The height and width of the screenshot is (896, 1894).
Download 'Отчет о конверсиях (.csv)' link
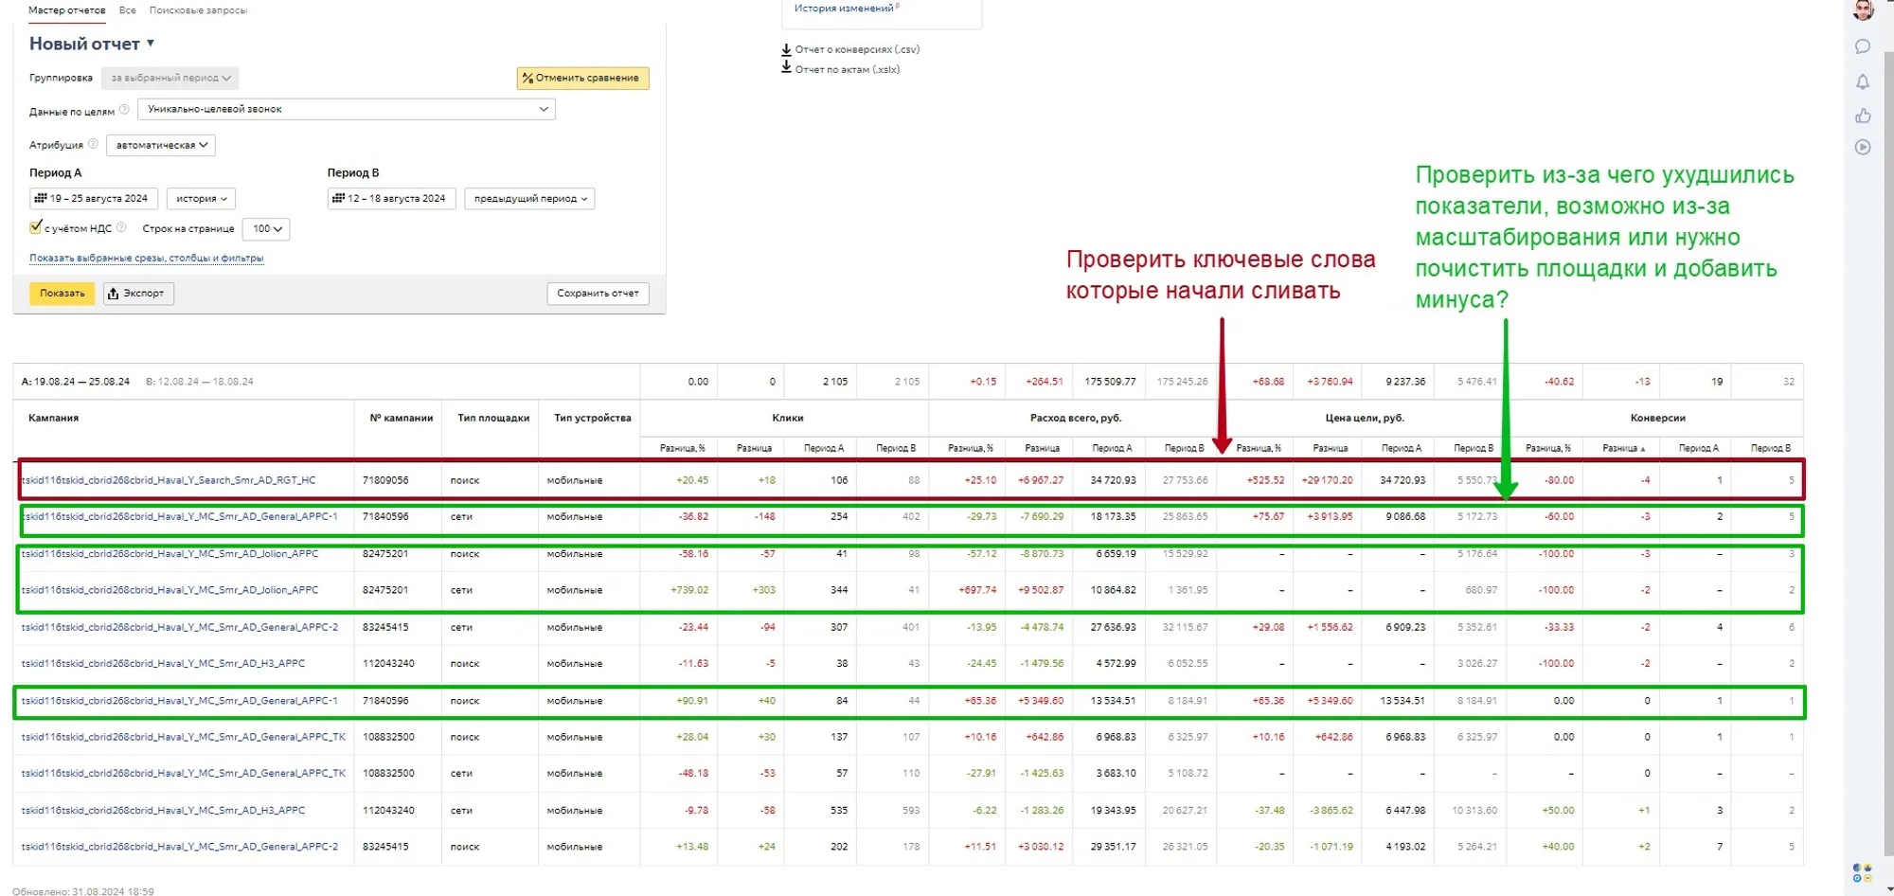856,49
